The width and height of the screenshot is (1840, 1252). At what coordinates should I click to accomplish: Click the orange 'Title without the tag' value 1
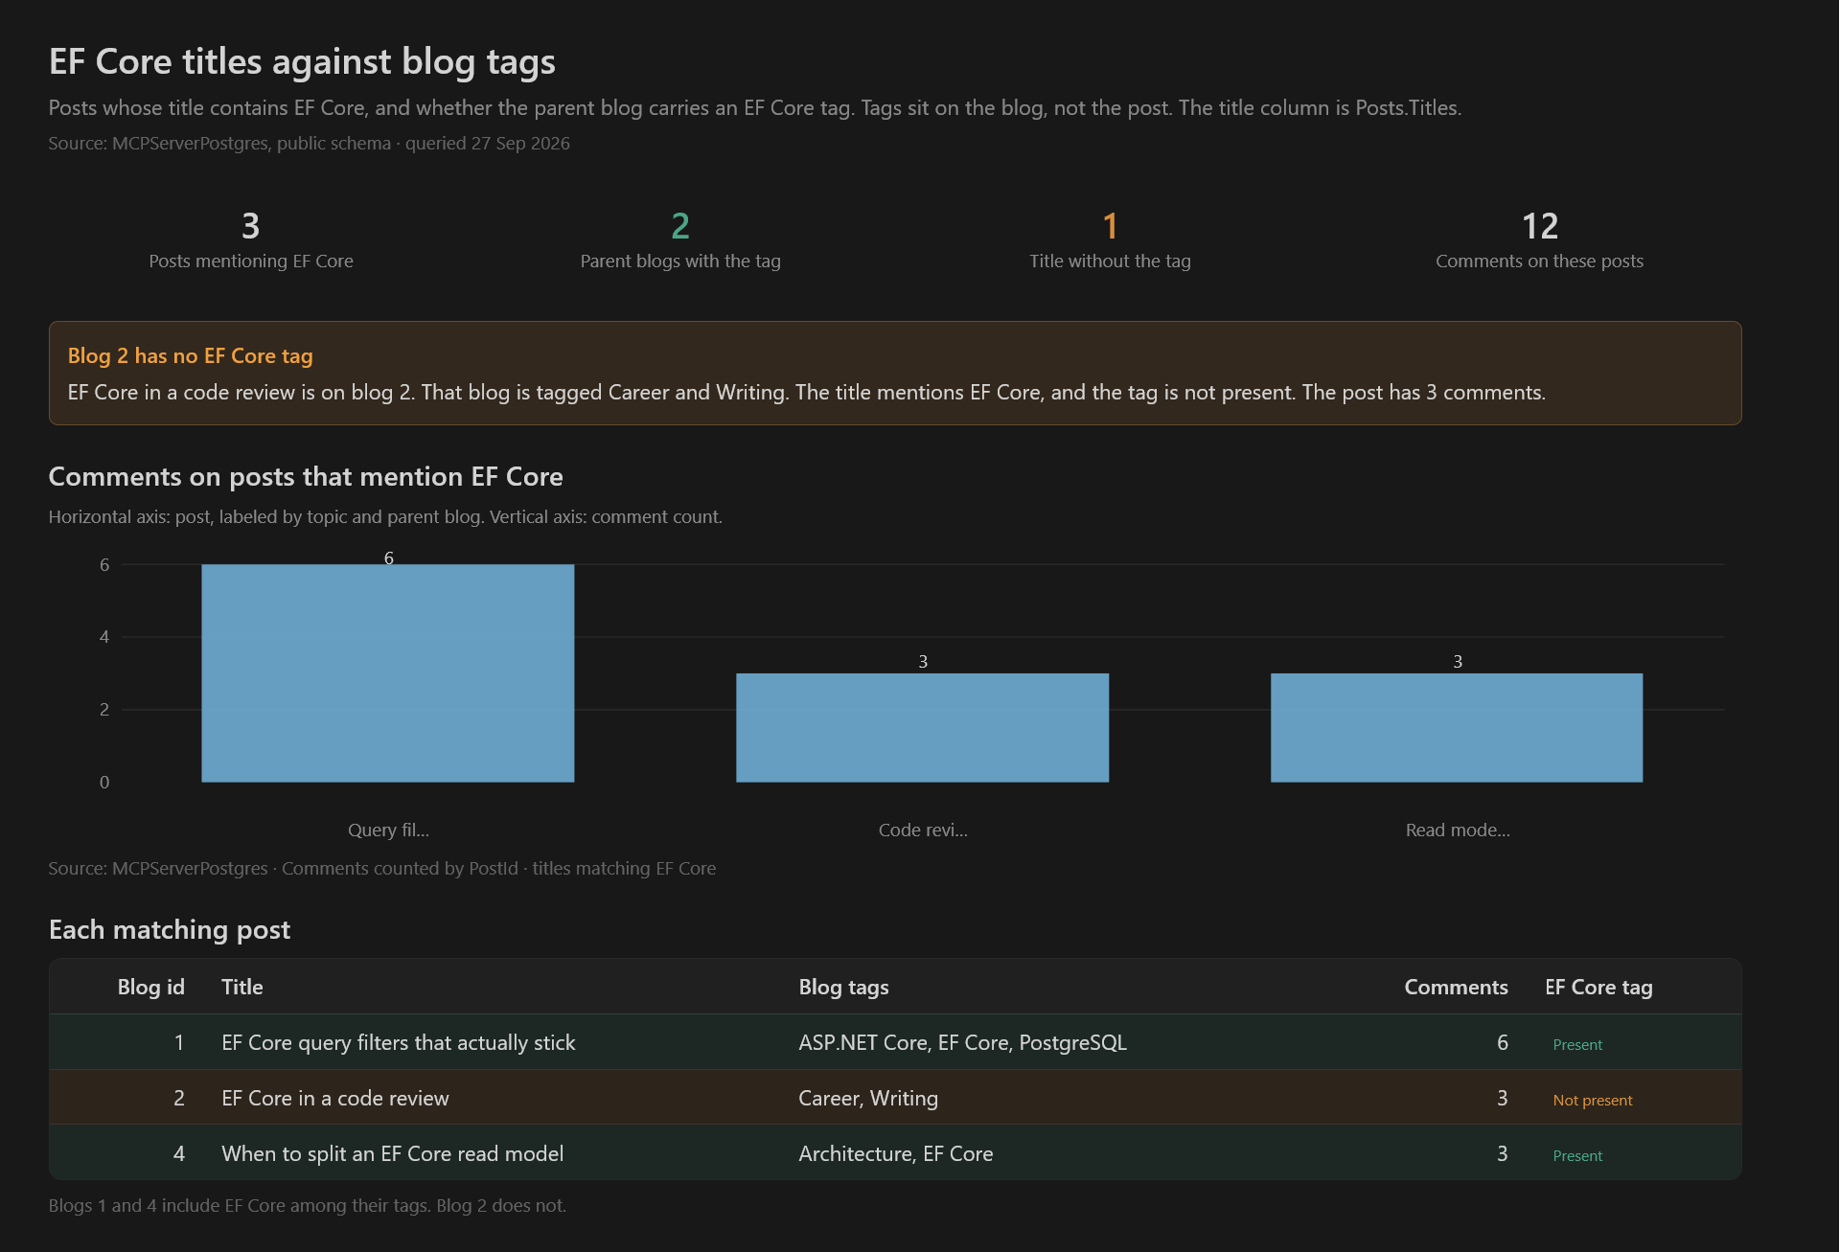point(1110,227)
